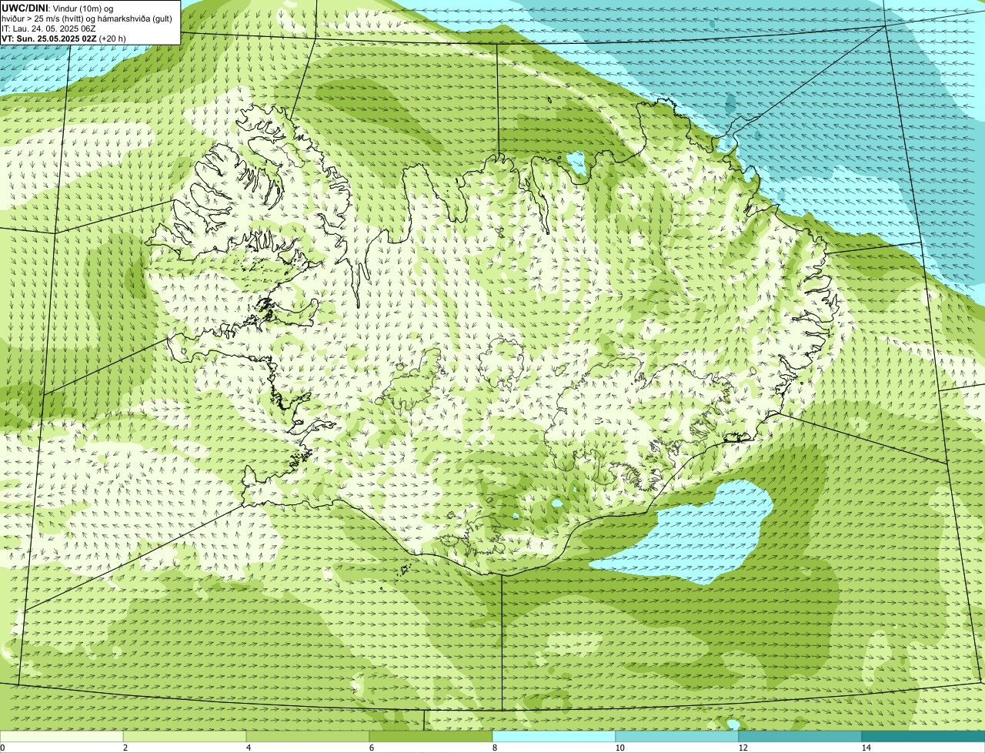This screenshot has height=753, width=985.
Task: Click the valid time 'VT: Sun. 25.05.2025 02Z (+20 h)'
Action: [x=64, y=38]
